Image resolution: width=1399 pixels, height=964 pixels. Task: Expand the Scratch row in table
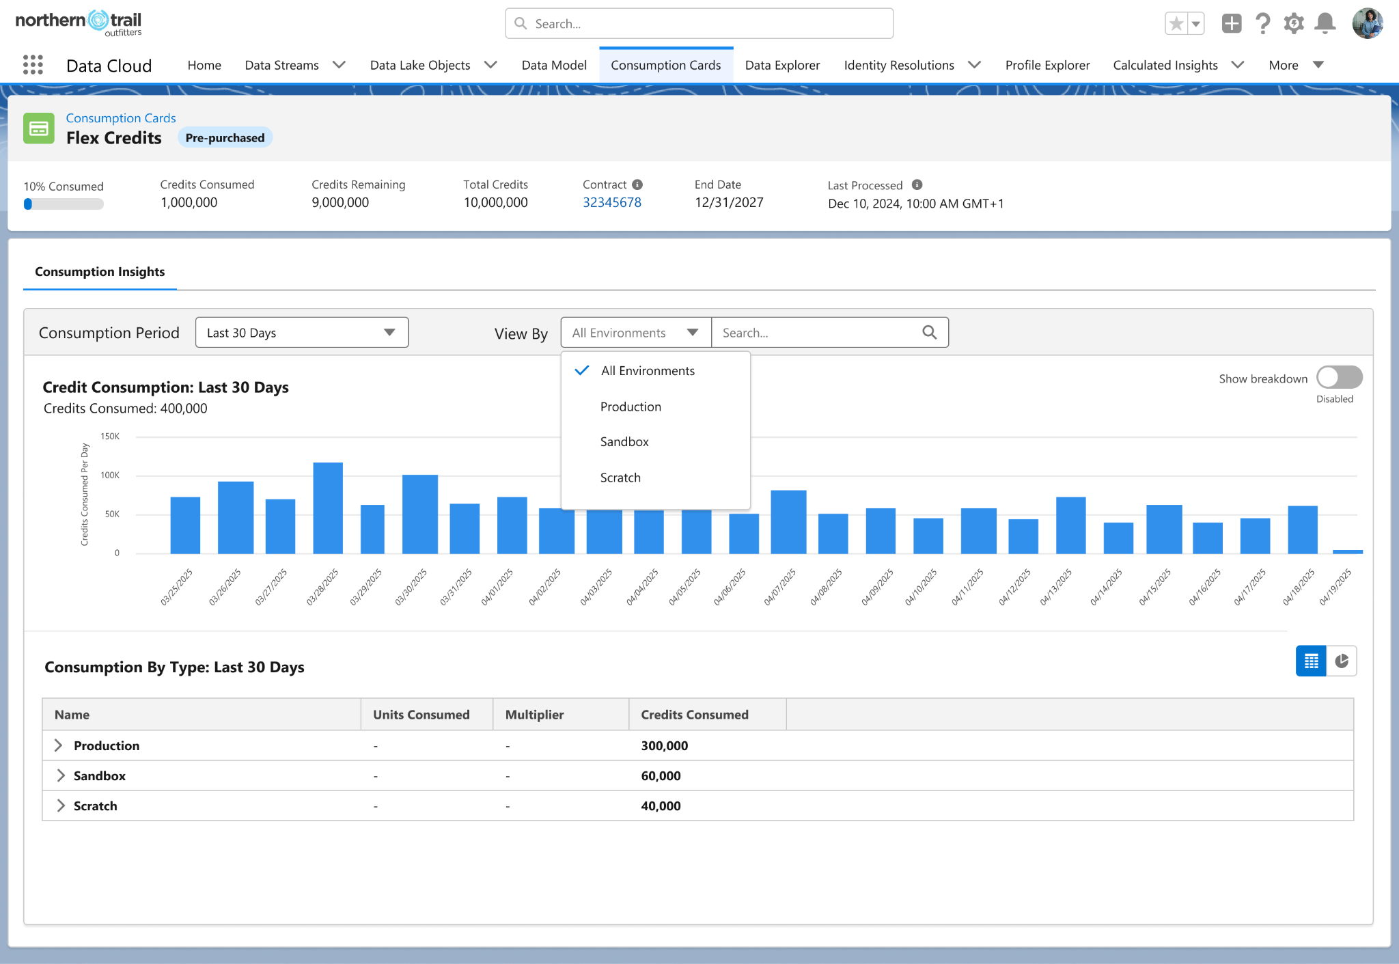tap(60, 805)
